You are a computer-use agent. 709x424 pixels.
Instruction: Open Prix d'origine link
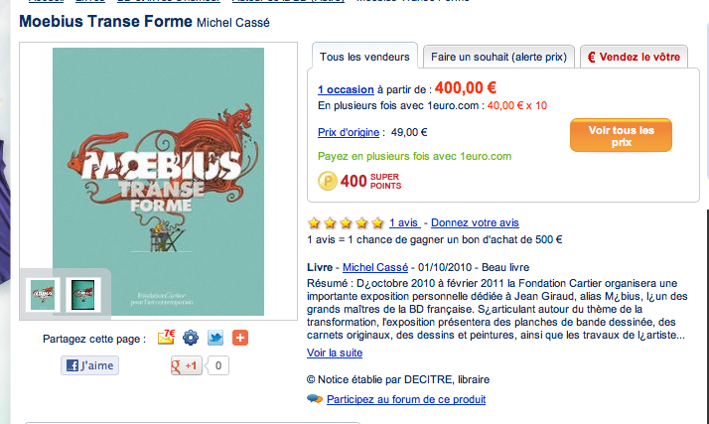pos(349,132)
